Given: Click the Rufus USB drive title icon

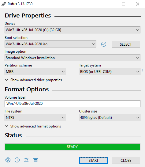Looking at the screenshot, I should pos(4,4).
